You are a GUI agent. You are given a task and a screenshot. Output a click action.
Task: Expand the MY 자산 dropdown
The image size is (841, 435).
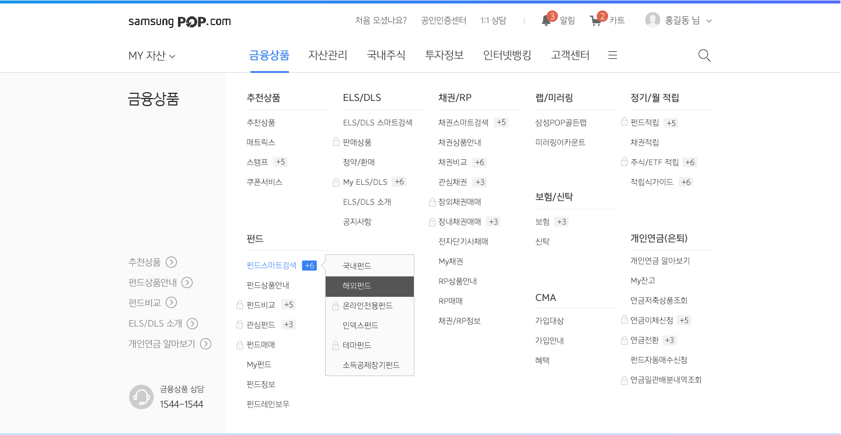tap(152, 56)
